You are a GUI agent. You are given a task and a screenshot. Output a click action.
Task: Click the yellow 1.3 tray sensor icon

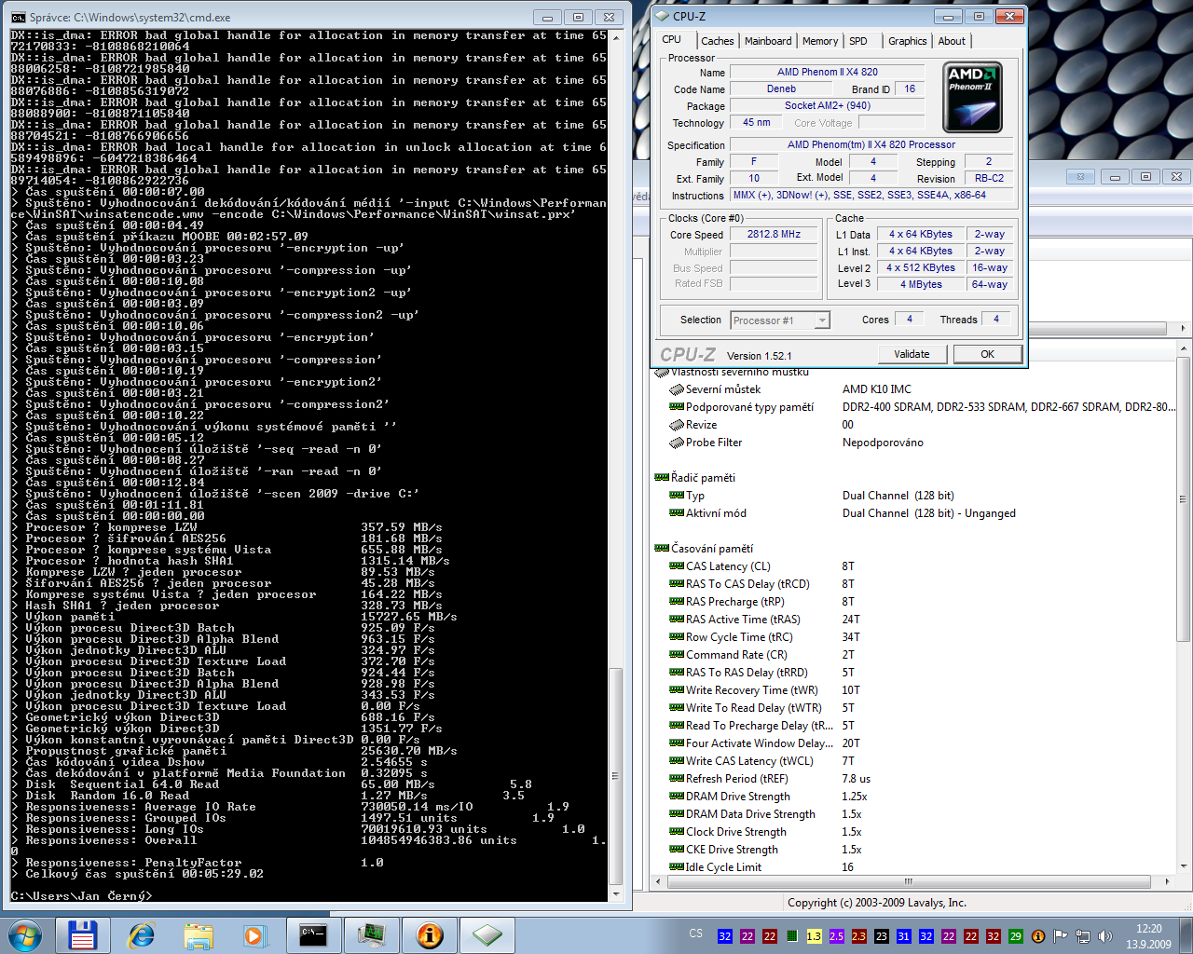814,936
